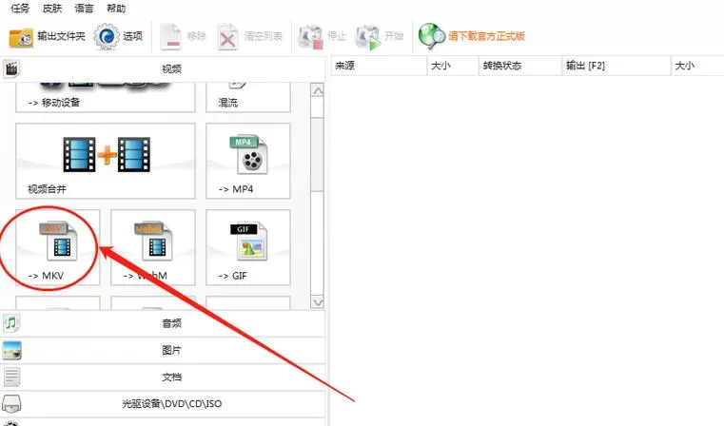Click the format list scrollbar thumb

(x=318, y=153)
